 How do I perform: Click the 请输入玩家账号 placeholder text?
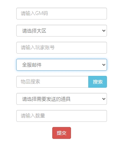point(38,48)
